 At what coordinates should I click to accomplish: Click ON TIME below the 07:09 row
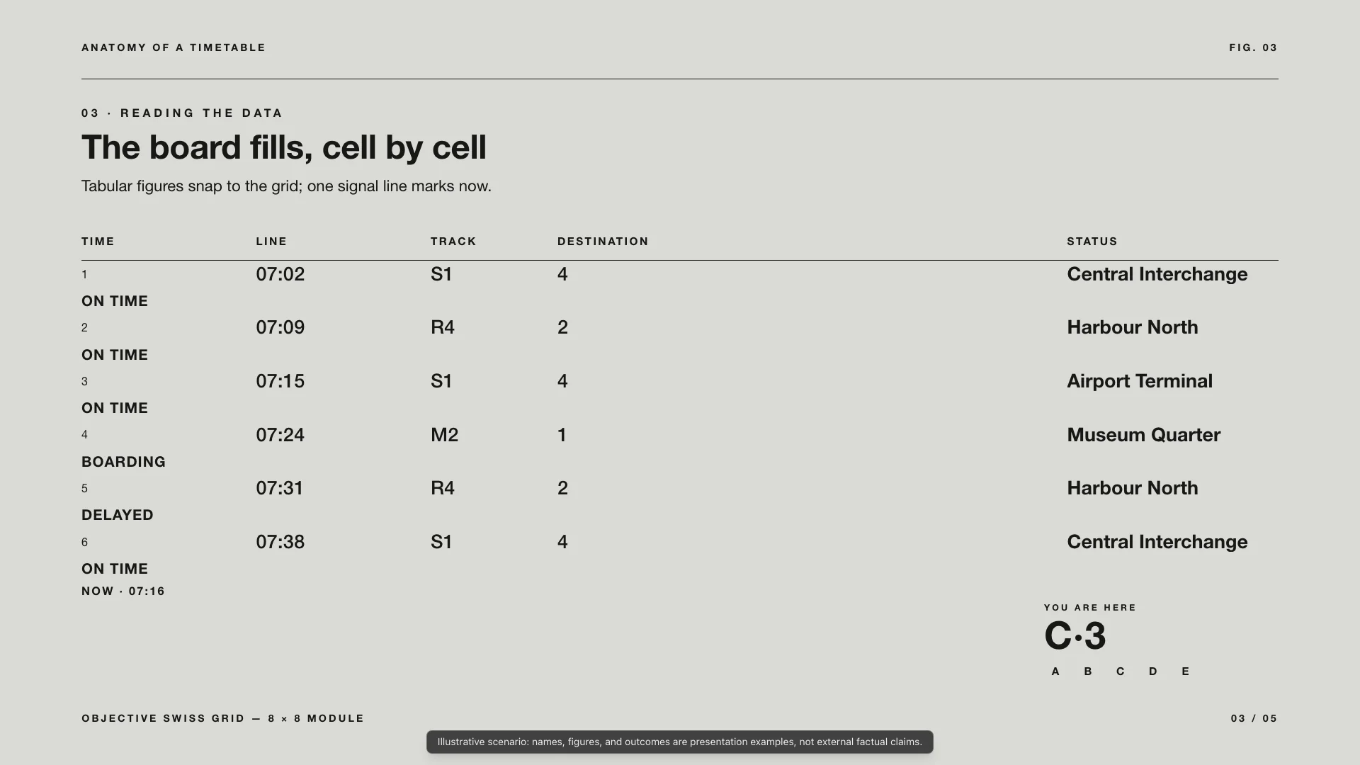point(115,355)
